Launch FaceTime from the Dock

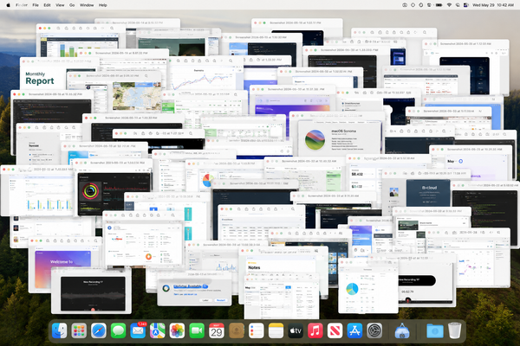(197, 330)
